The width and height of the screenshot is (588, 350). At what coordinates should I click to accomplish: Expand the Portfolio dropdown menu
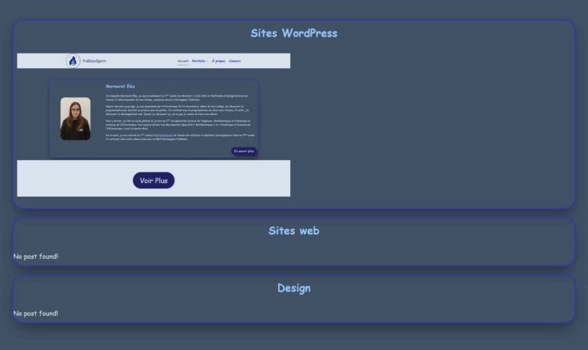point(198,61)
